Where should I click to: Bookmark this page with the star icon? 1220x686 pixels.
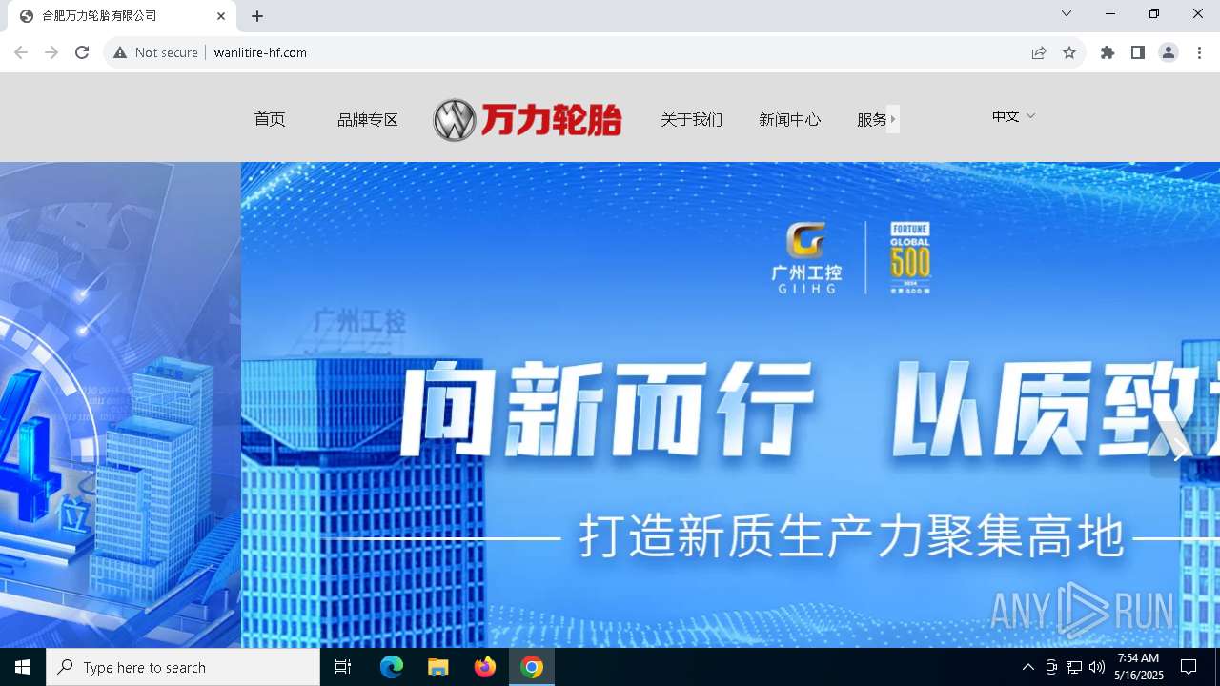[1069, 52]
